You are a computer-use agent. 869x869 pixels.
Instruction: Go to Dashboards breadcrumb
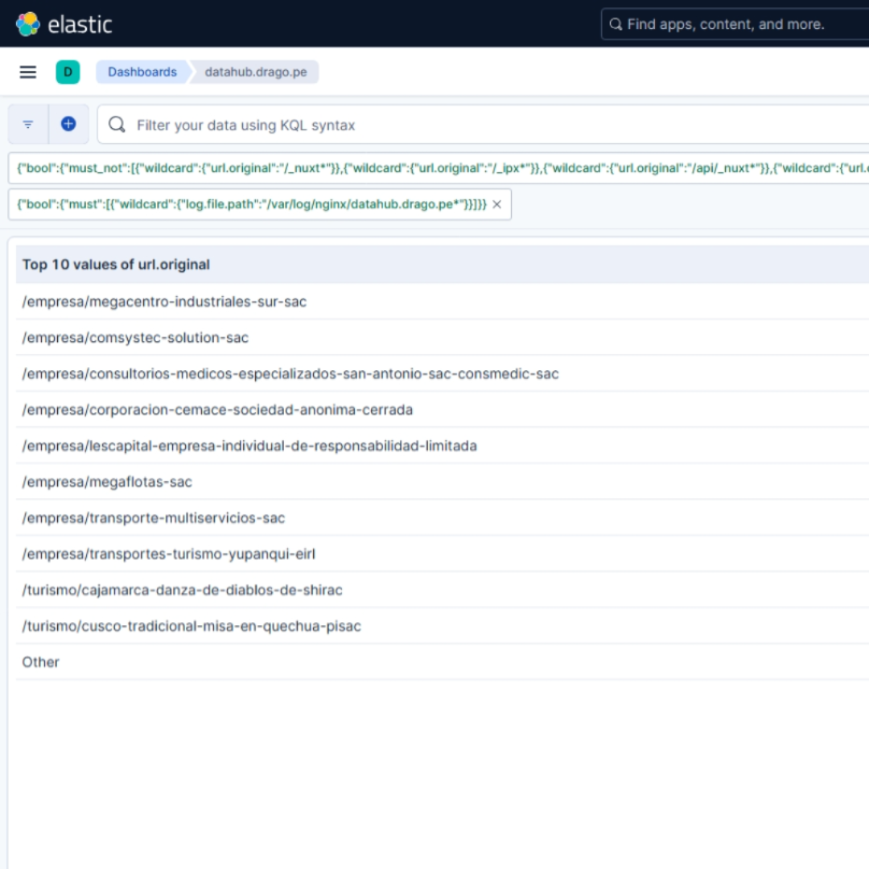[142, 72]
